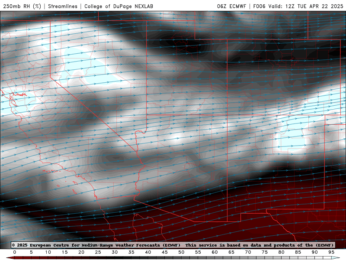346x260 pixels.
Task: Click "Valid: 12Z TUE APR 22 2025" text
Action: point(306,6)
